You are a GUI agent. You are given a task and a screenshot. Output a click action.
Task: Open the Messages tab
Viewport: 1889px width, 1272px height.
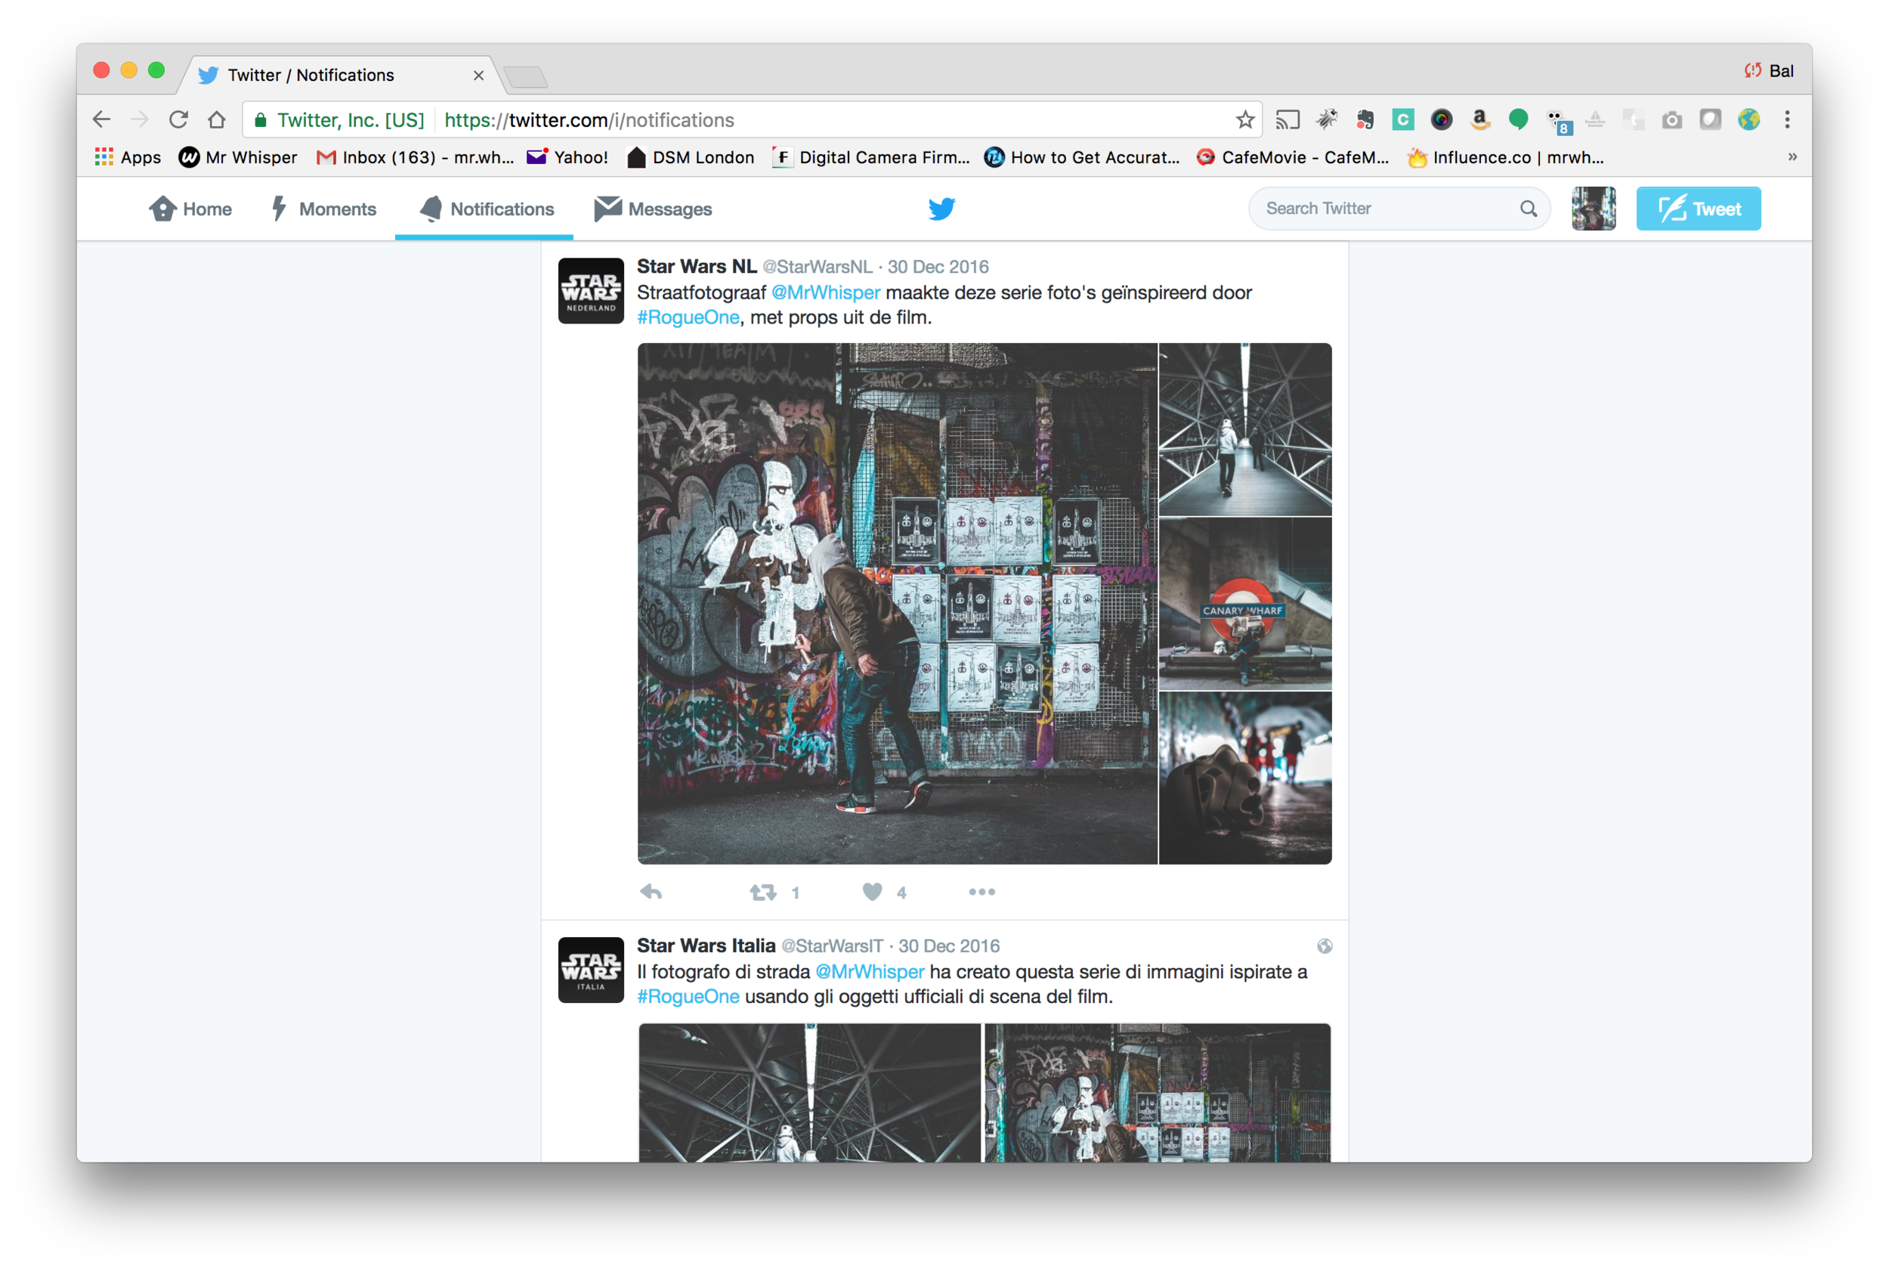pyautogui.click(x=653, y=209)
